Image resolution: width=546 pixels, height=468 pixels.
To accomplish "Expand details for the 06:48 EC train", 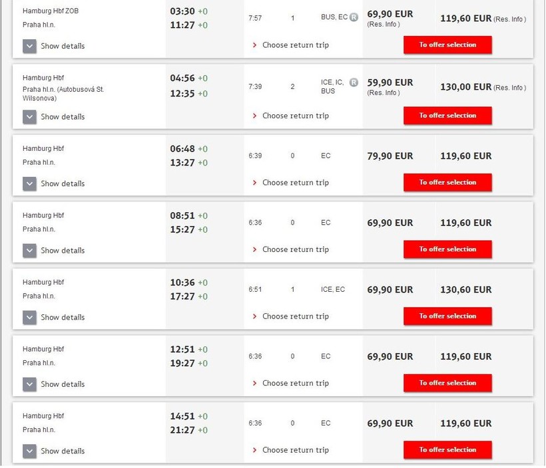I will pyautogui.click(x=29, y=183).
